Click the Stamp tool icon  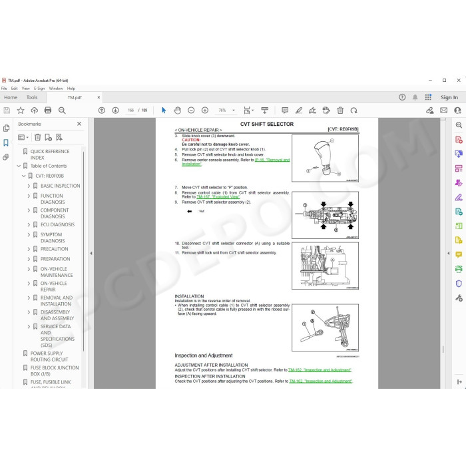(326, 111)
